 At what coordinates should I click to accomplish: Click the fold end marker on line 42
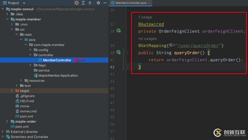coord(126,67)
